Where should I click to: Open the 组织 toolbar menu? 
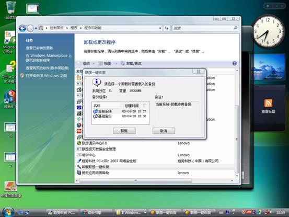(86, 63)
